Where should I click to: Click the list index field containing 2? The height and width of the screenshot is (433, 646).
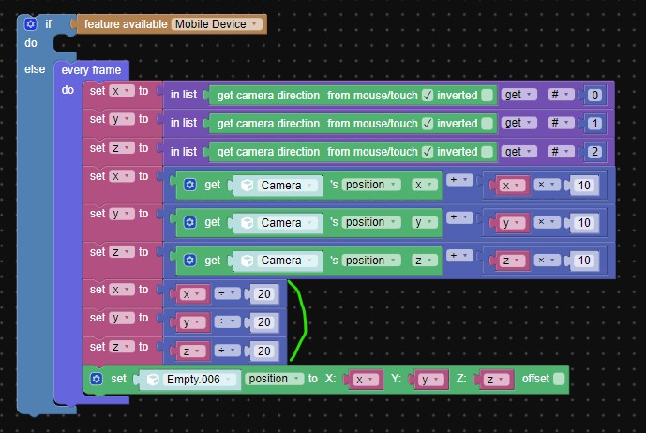click(x=594, y=152)
